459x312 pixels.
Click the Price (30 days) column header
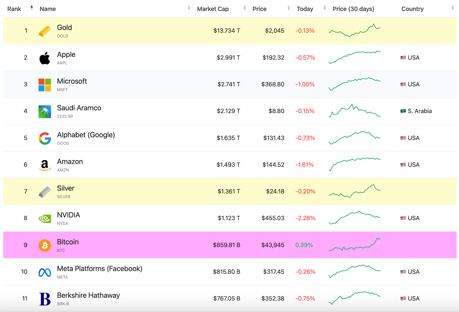click(353, 9)
